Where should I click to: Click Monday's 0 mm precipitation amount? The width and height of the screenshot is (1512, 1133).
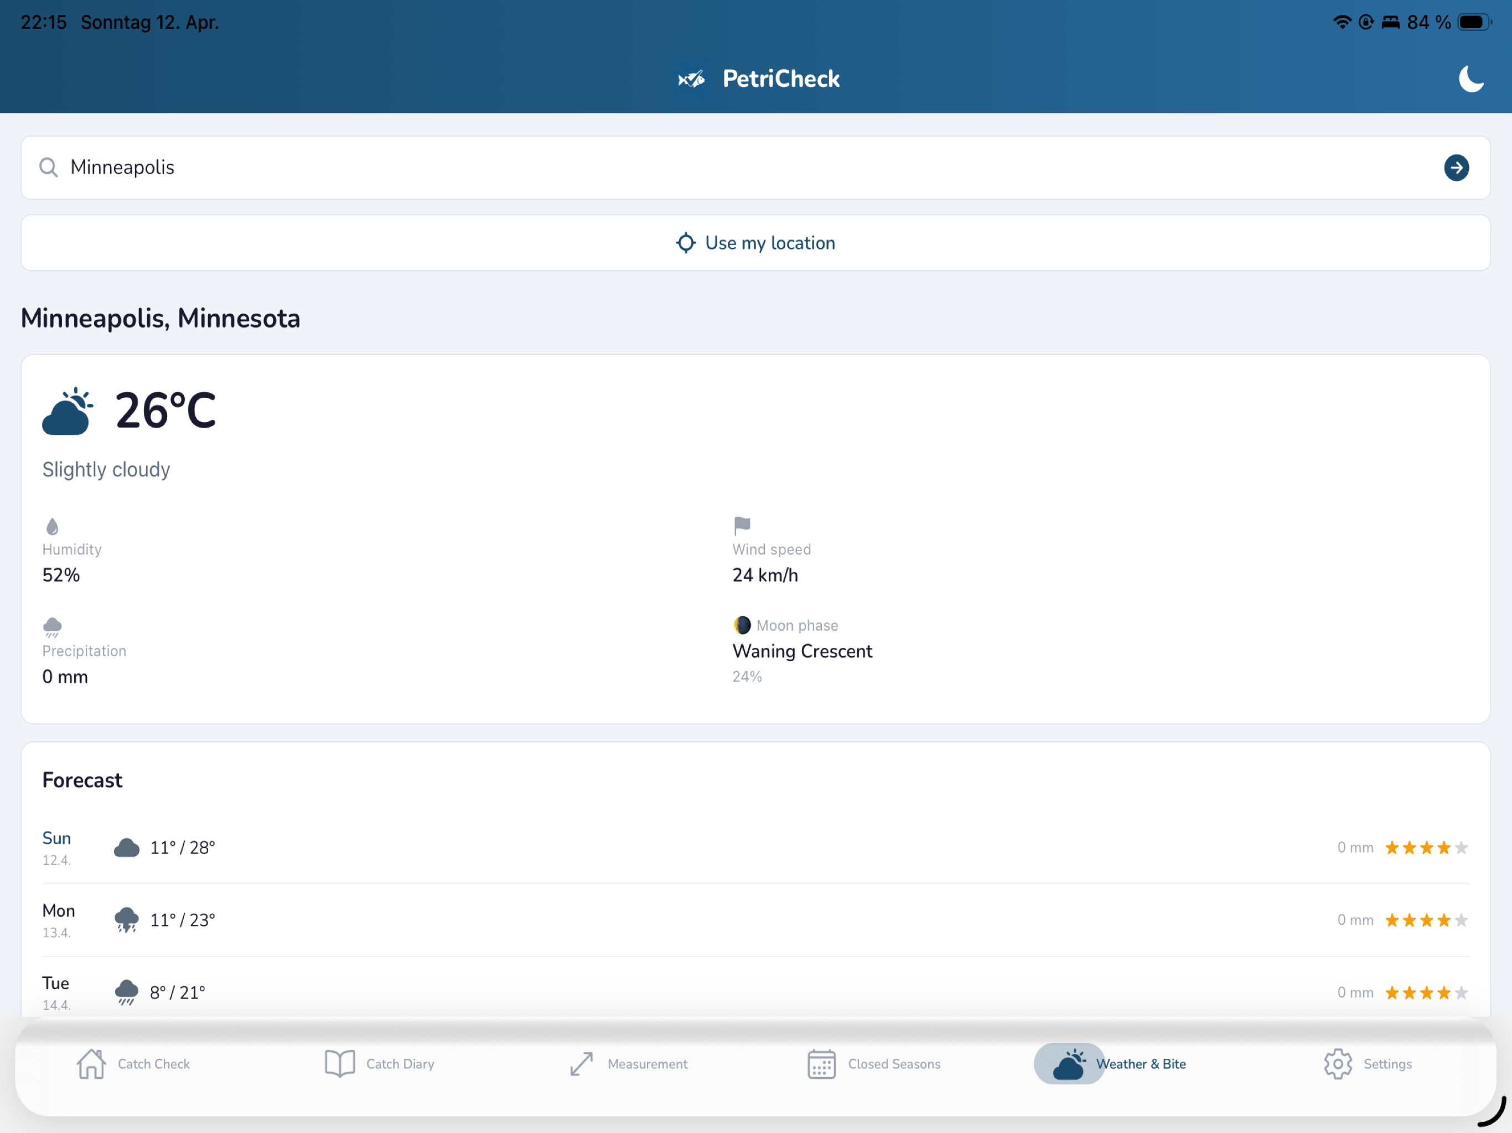1355,920
